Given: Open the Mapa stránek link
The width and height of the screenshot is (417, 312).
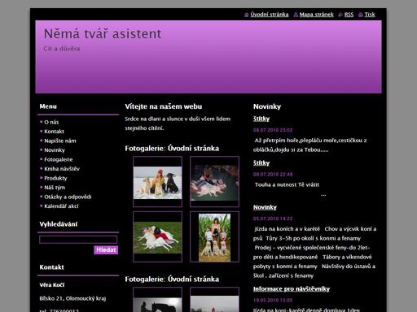Looking at the screenshot, I should [x=317, y=15].
